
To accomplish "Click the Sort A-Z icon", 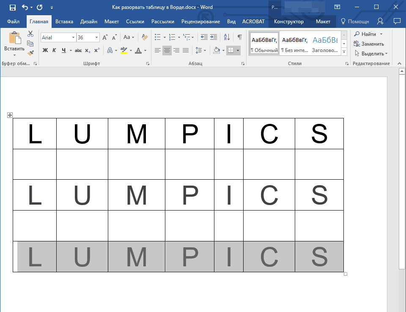I will (x=227, y=37).
